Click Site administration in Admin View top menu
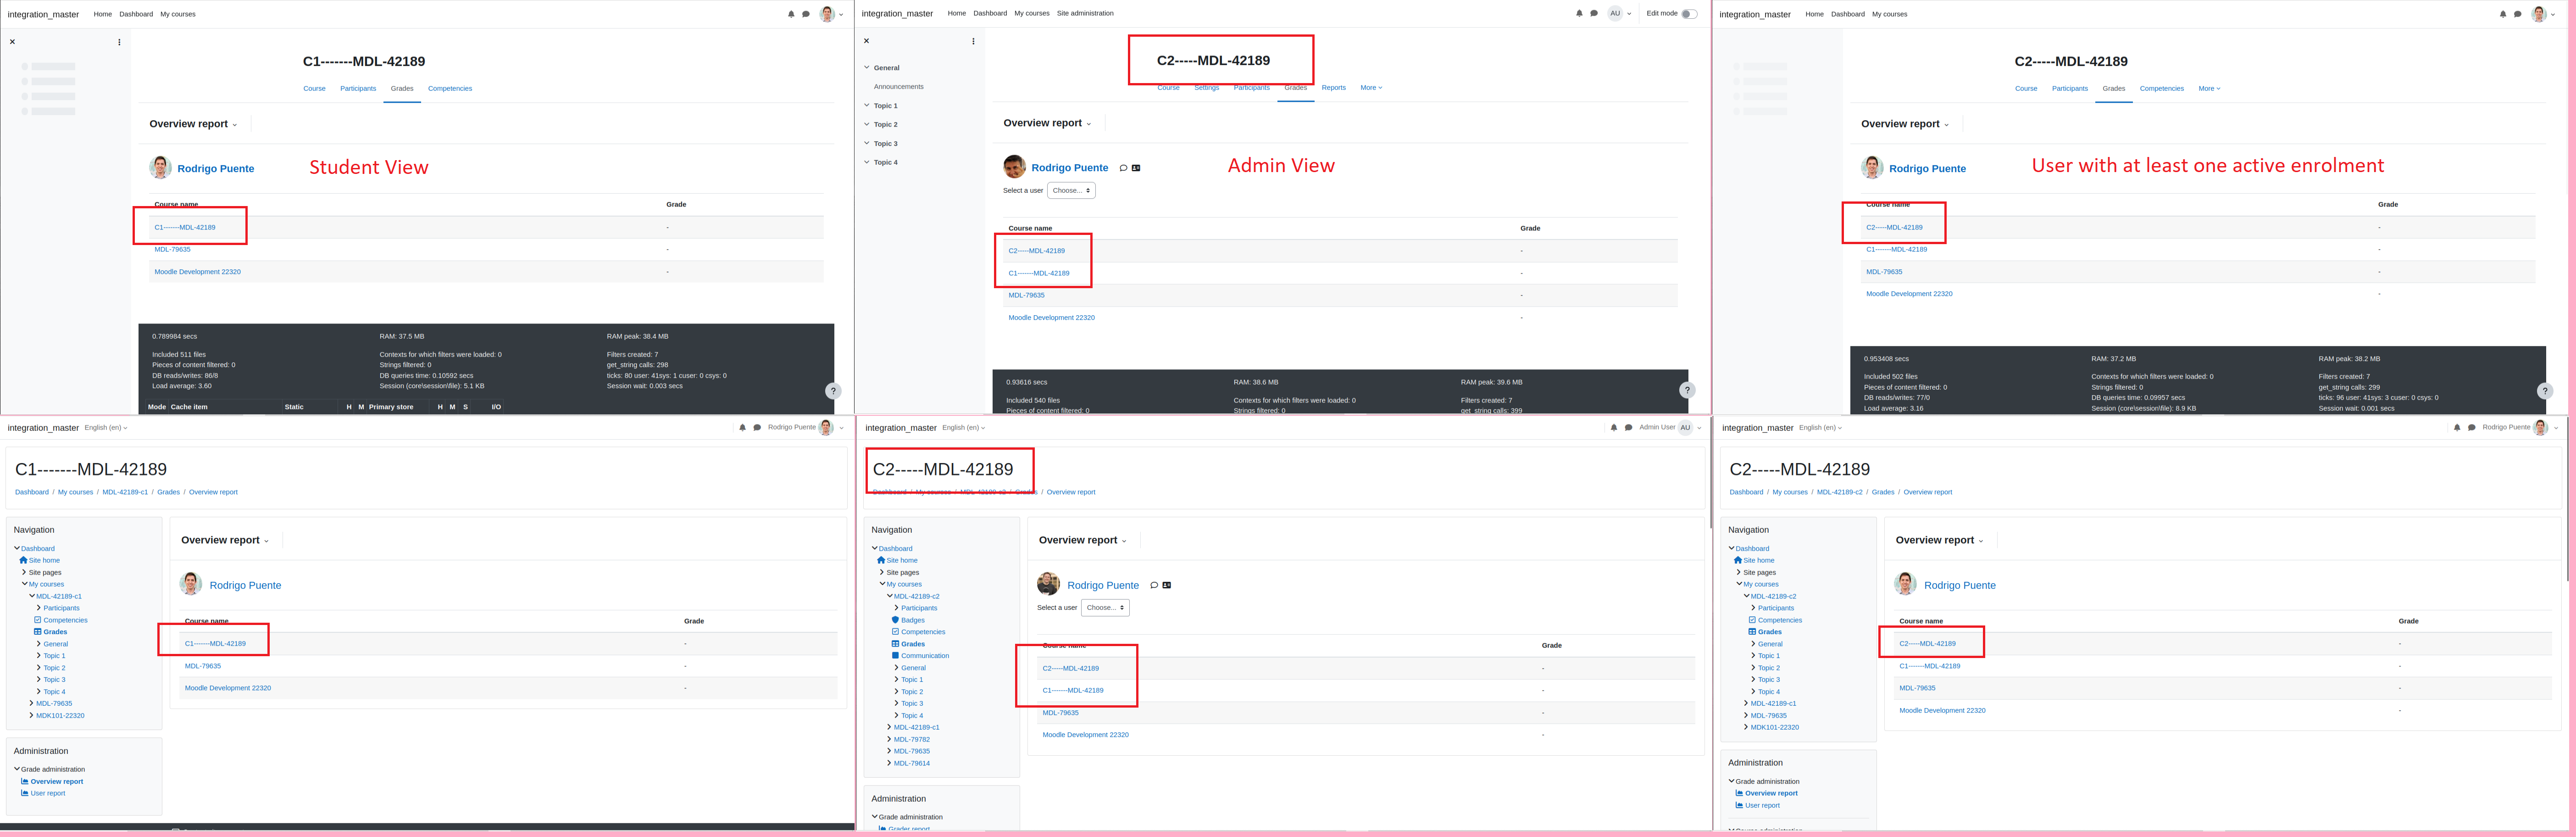2576x837 pixels. (x=1085, y=13)
